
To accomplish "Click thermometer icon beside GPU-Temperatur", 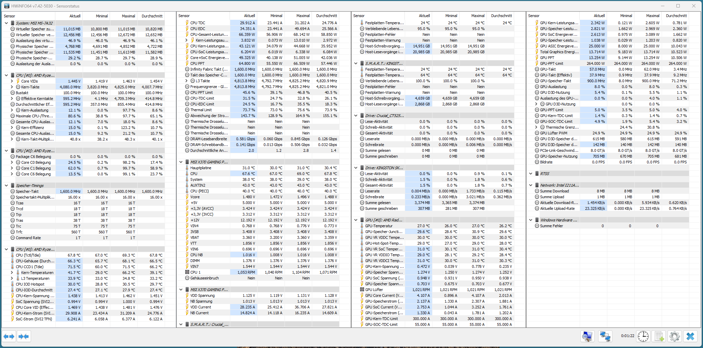I will [362, 226].
